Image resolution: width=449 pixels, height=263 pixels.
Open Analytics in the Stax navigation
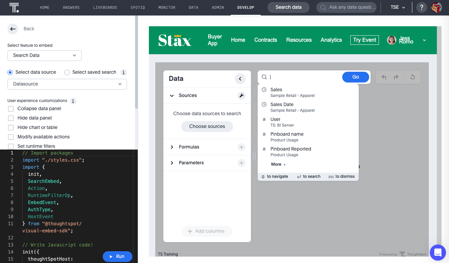pos(331,40)
